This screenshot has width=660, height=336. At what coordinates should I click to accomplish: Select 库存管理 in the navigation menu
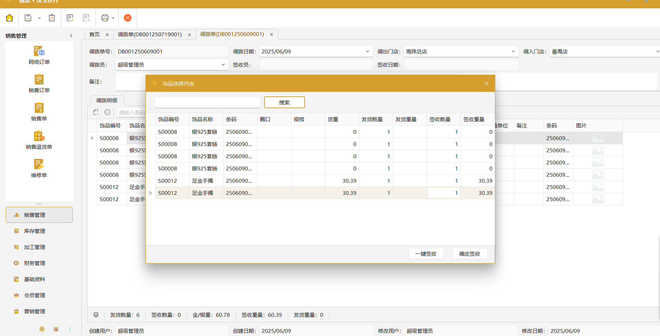click(x=34, y=231)
